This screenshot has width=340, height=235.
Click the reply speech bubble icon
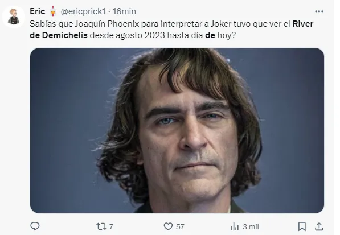pyautogui.click(x=35, y=226)
